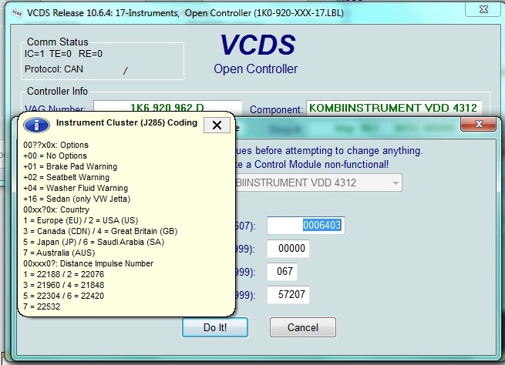Click the VAG Number field 1K6 920 962 D
Image resolution: width=505 pixels, height=365 pixels.
coord(167,107)
